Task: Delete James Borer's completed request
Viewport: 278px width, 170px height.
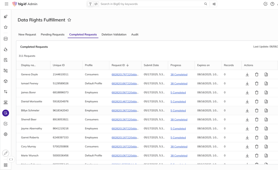Action: 257,93
